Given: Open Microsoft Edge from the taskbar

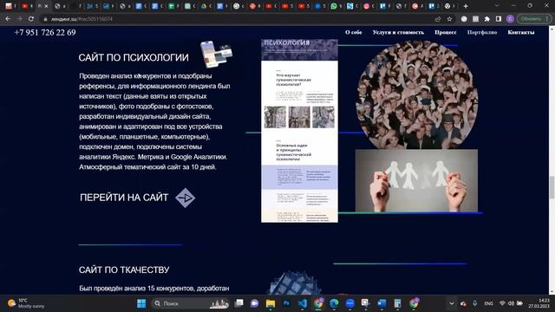Looking at the screenshot, I should [334, 303].
